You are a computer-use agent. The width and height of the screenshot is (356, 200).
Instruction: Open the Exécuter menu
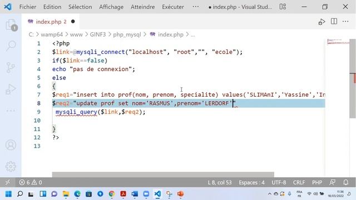[x=173, y=7]
